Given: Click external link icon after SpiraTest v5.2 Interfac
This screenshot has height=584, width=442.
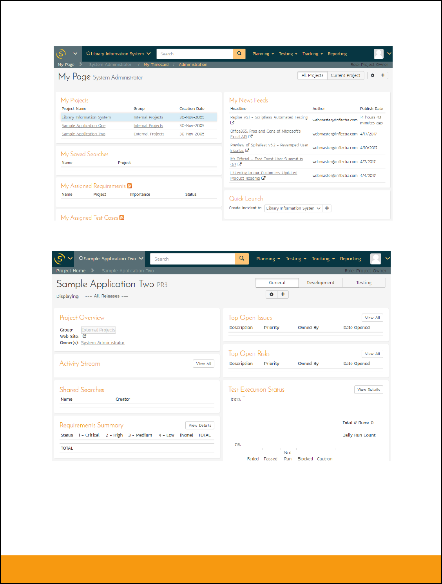Looking at the screenshot, I should 247,150.
